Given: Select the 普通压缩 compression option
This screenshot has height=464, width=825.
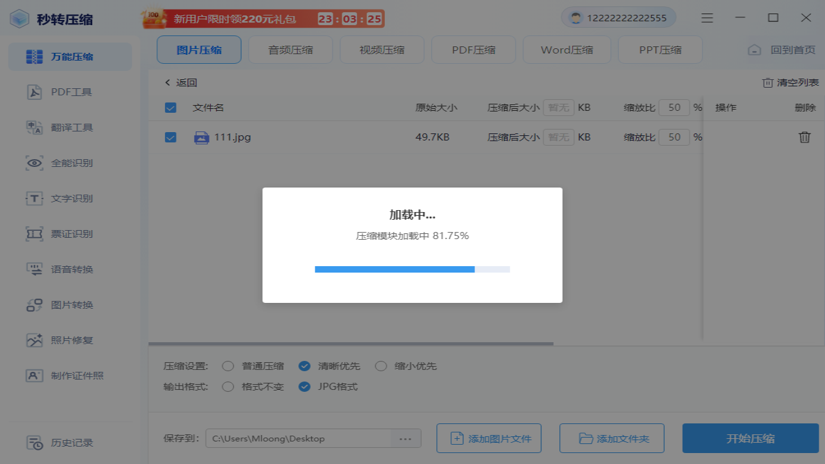Looking at the screenshot, I should click(228, 365).
